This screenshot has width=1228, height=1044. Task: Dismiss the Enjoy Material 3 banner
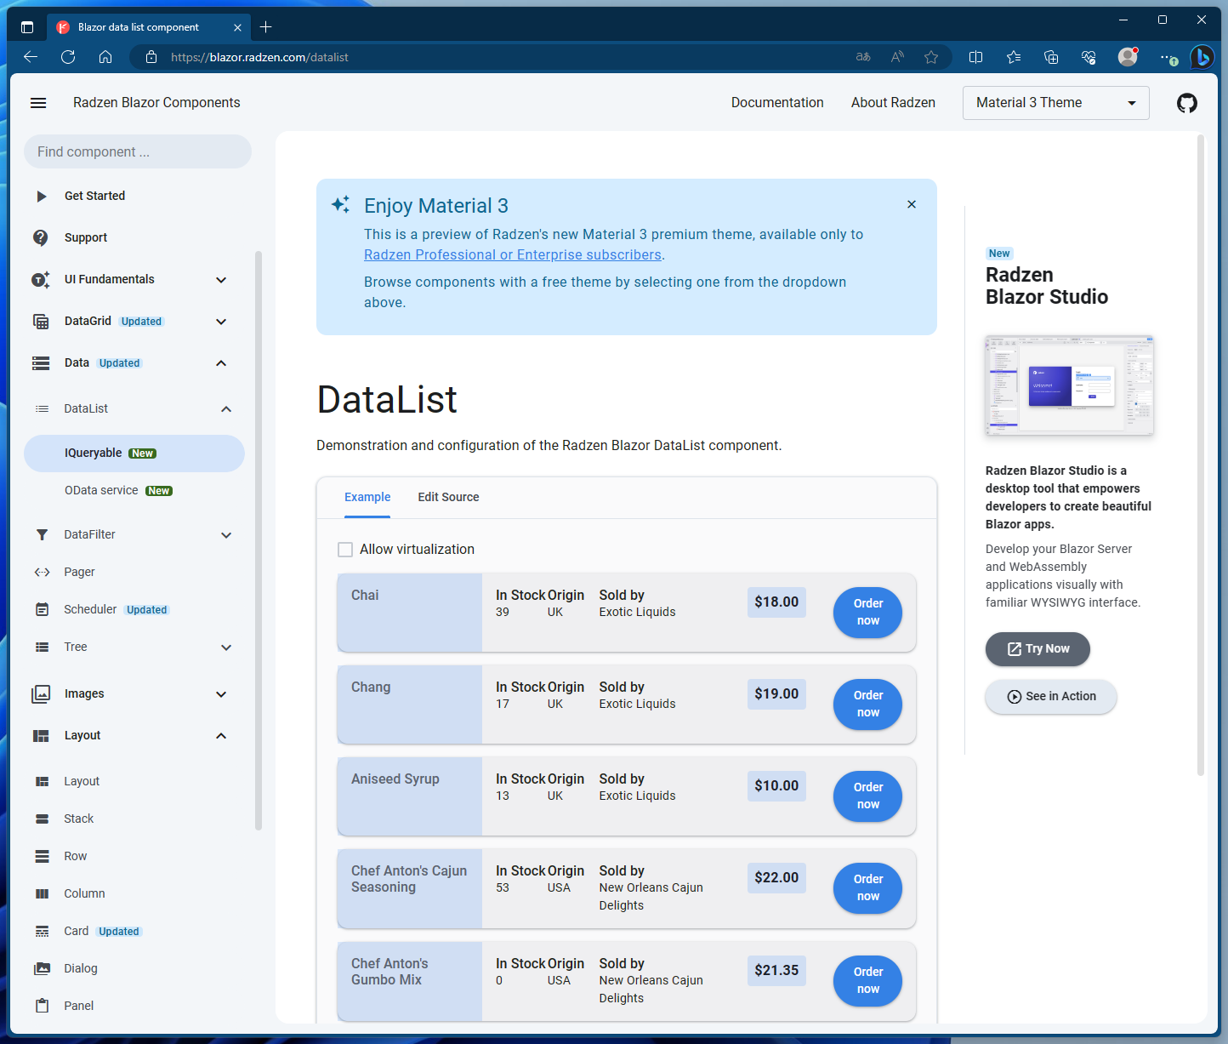coord(911,204)
